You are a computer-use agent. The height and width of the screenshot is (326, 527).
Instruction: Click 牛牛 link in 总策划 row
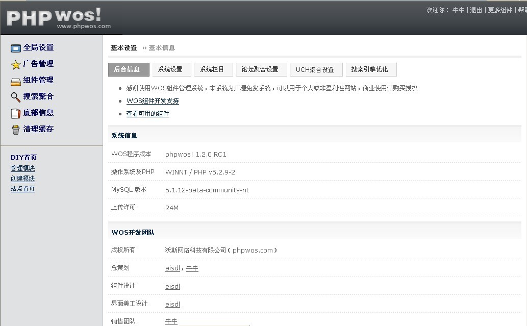192,268
